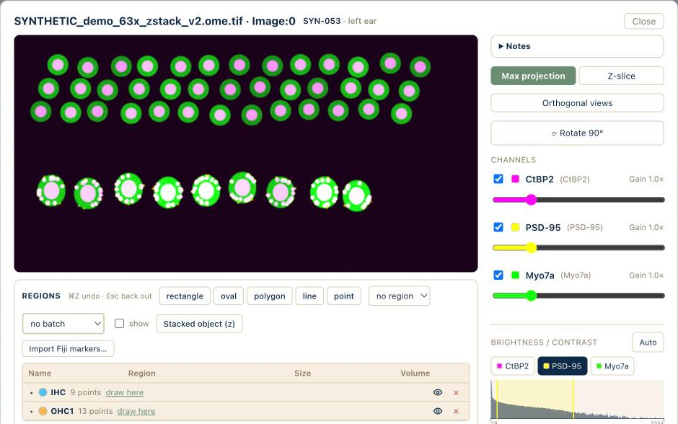Adjust the CtBP2 gain slider

[578, 200]
